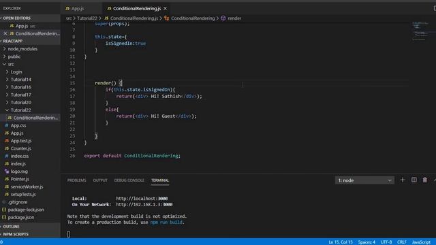Split the terminal
The image size is (436, 245).
414,180
